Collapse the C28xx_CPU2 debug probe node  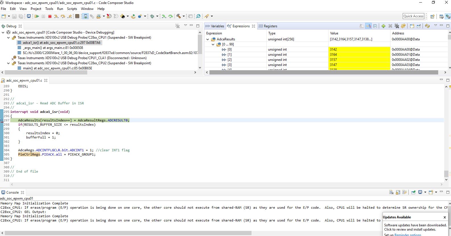point(8,63)
